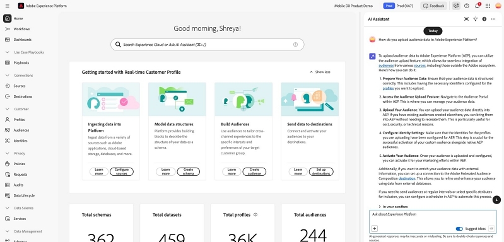The height and width of the screenshot is (242, 504).
Task: Click the profiles link in the answer
Action: click(388, 88)
